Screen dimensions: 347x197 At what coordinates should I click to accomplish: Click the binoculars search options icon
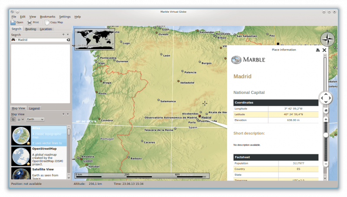pyautogui.click(x=14, y=40)
